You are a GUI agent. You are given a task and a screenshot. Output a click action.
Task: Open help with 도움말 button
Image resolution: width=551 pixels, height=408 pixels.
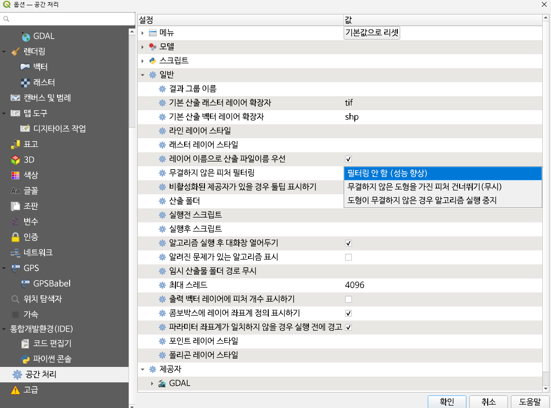530,402
